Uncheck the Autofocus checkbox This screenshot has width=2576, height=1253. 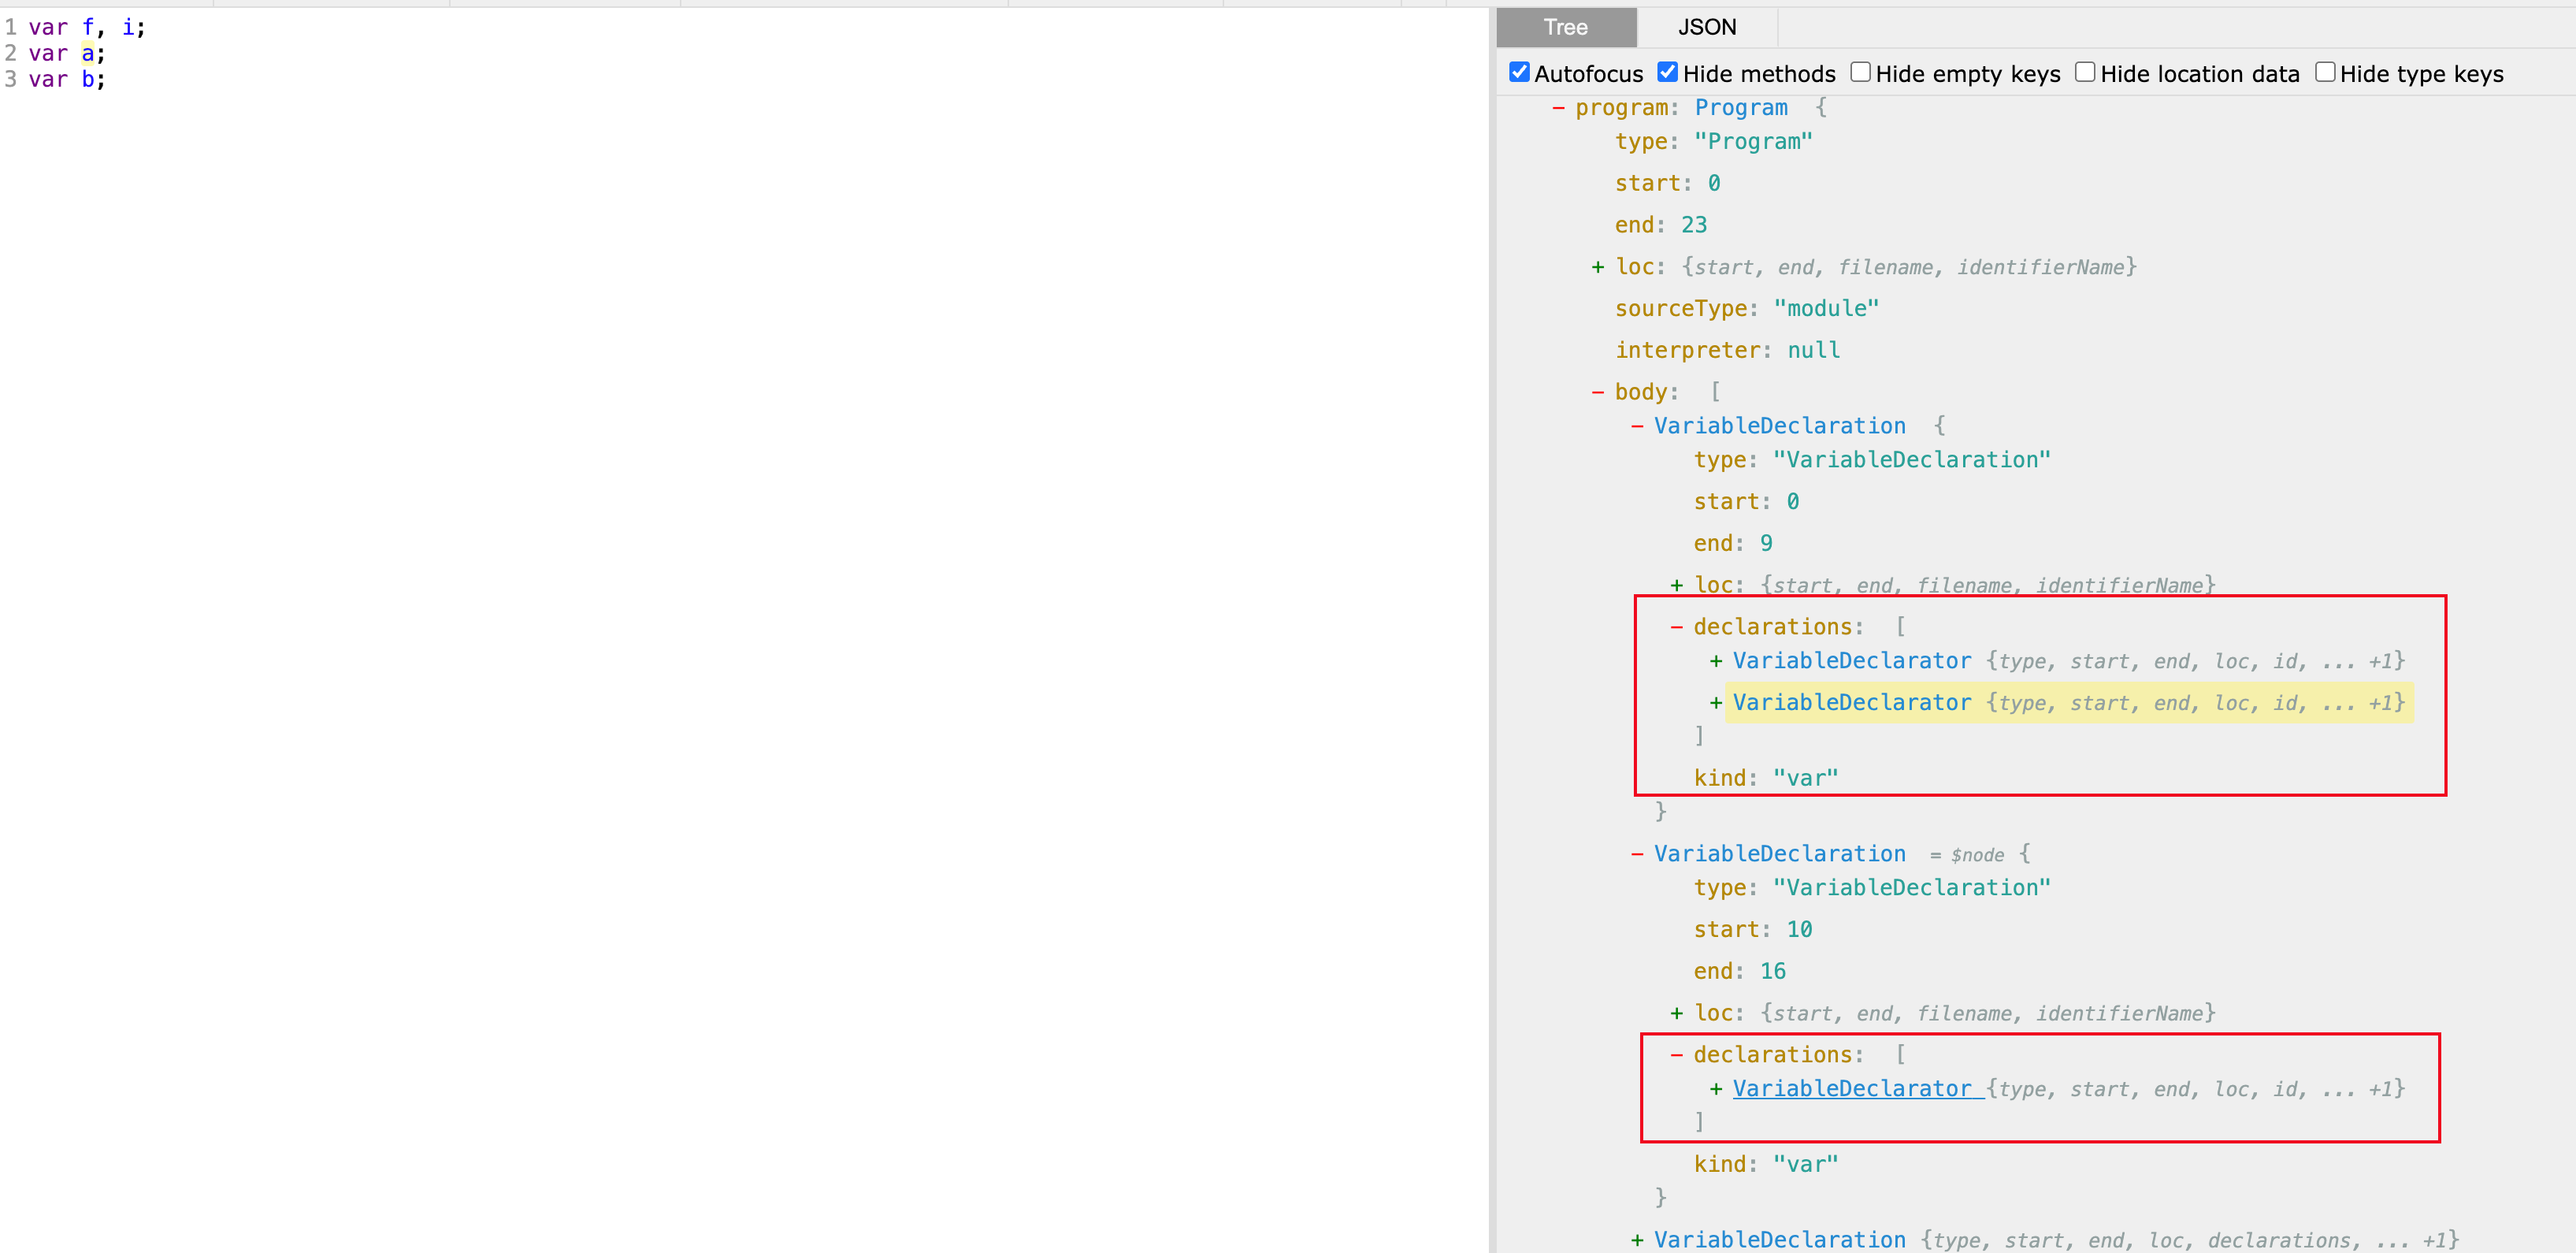[x=1519, y=72]
